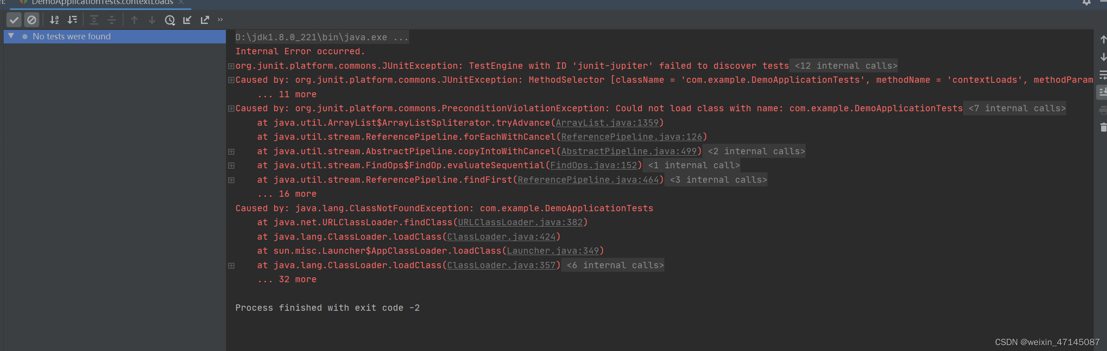Expand fold beside 'TestEngine with ID junit-jupiter' line
Screen dimensions: 1107x351
point(231,66)
